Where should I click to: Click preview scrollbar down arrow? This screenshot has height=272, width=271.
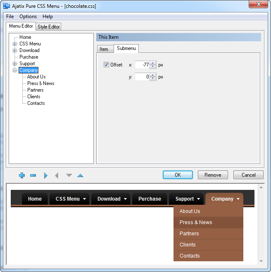coord(261,261)
